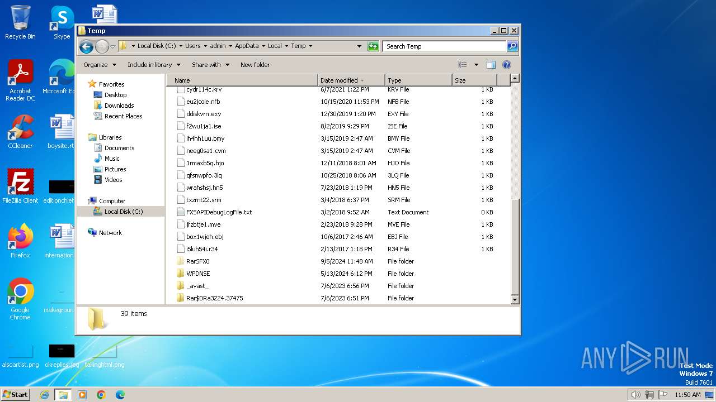
Task: Click New folder button
Action: tap(255, 65)
